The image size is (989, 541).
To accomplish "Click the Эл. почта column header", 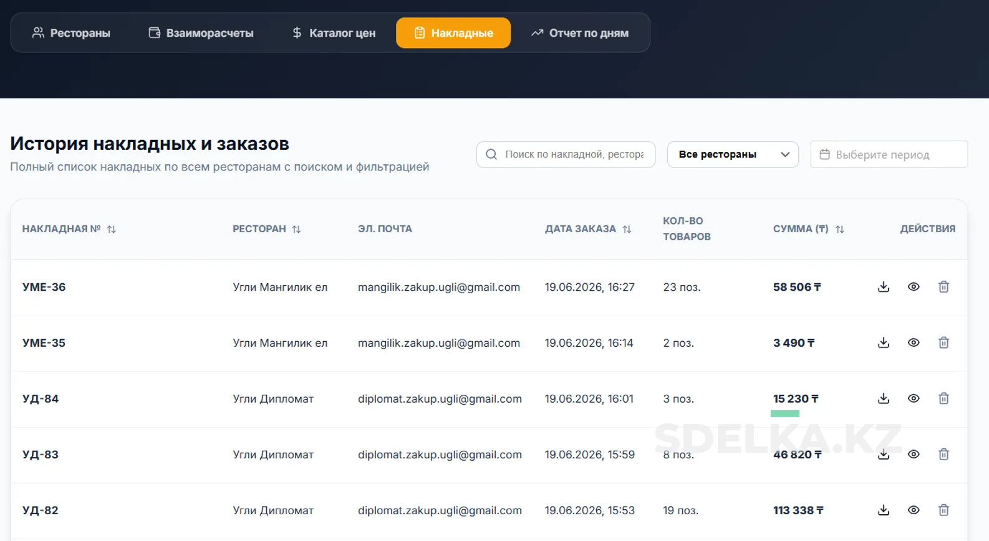I will pyautogui.click(x=385, y=229).
